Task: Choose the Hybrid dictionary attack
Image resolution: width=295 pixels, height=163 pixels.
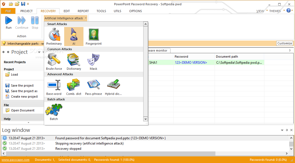Action: click(x=113, y=87)
